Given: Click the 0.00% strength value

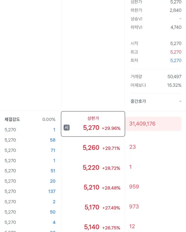Looking at the screenshot, I should click(x=49, y=119).
